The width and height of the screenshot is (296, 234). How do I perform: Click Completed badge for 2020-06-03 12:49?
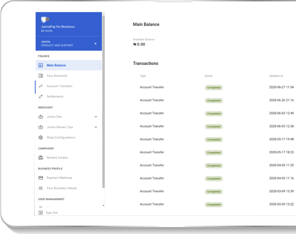[x=214, y=113]
